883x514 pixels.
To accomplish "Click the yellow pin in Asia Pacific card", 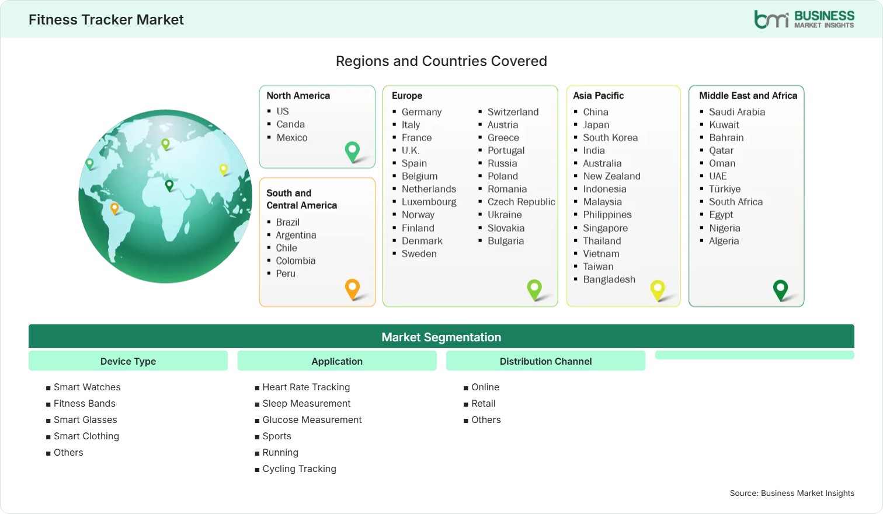I will pos(658,291).
